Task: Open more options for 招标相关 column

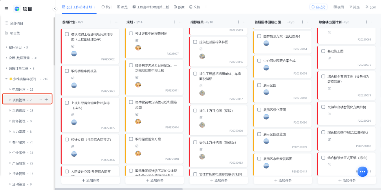Action: [245, 22]
